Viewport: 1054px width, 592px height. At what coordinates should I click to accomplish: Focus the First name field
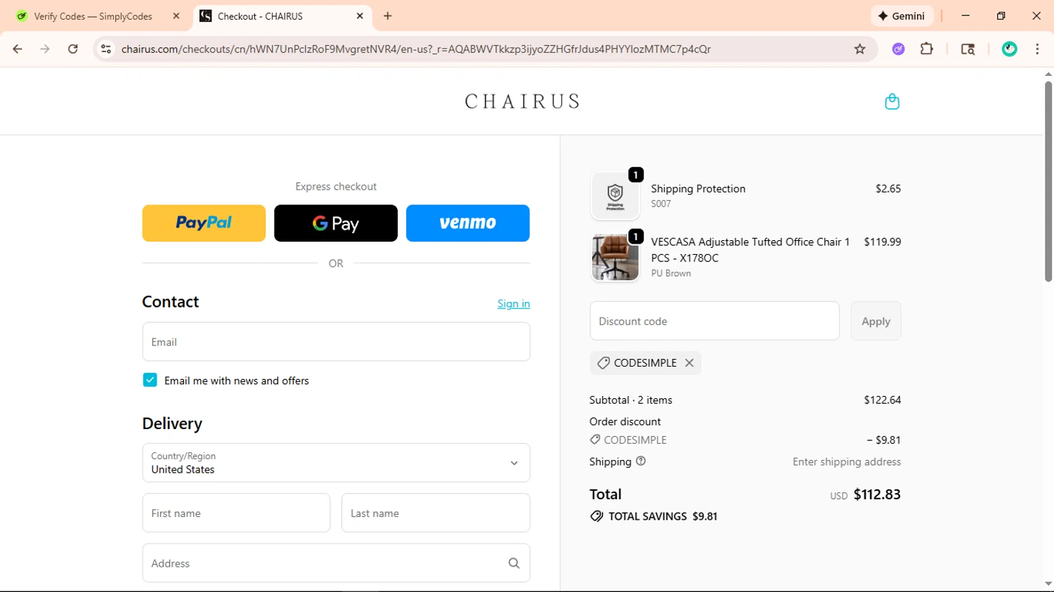236,513
